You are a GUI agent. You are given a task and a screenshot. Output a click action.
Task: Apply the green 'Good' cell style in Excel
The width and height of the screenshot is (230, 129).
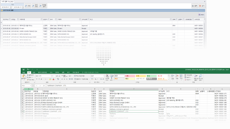click(x=152, y=76)
